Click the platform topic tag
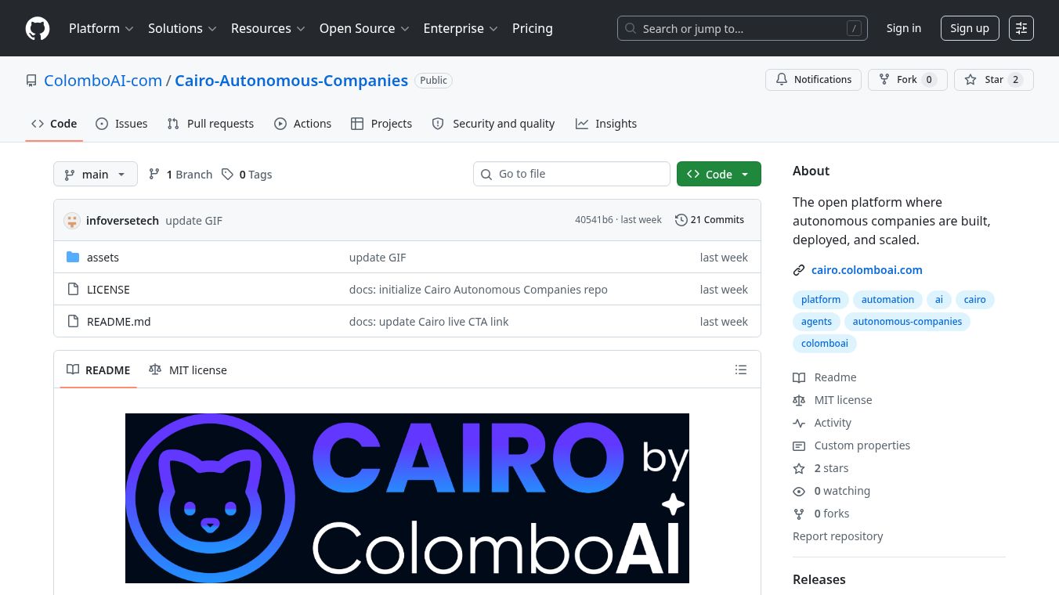Image resolution: width=1059 pixels, height=595 pixels. pyautogui.click(x=821, y=300)
